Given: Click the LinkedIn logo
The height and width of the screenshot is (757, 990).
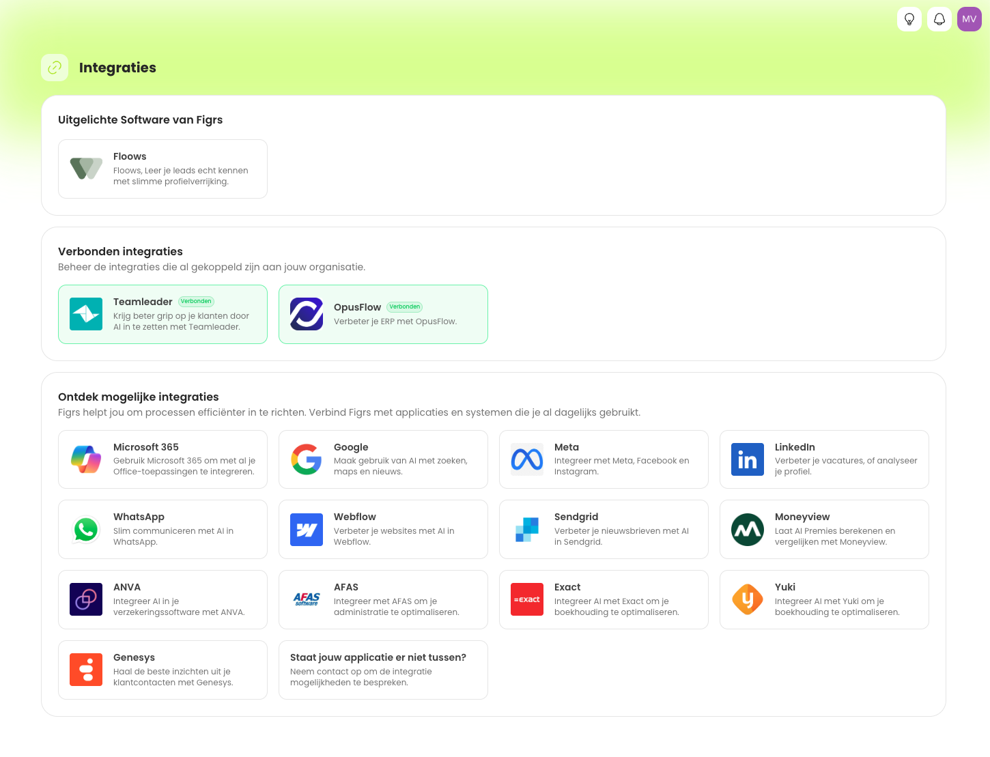Looking at the screenshot, I should click(x=748, y=459).
